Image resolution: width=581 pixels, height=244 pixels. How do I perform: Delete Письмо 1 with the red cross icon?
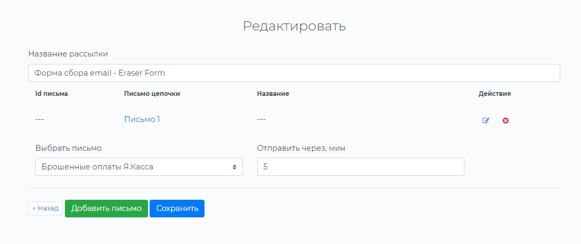pyautogui.click(x=505, y=120)
